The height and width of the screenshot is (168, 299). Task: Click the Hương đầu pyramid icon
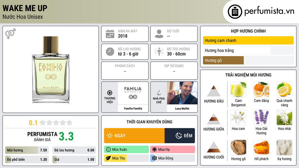click(214, 91)
